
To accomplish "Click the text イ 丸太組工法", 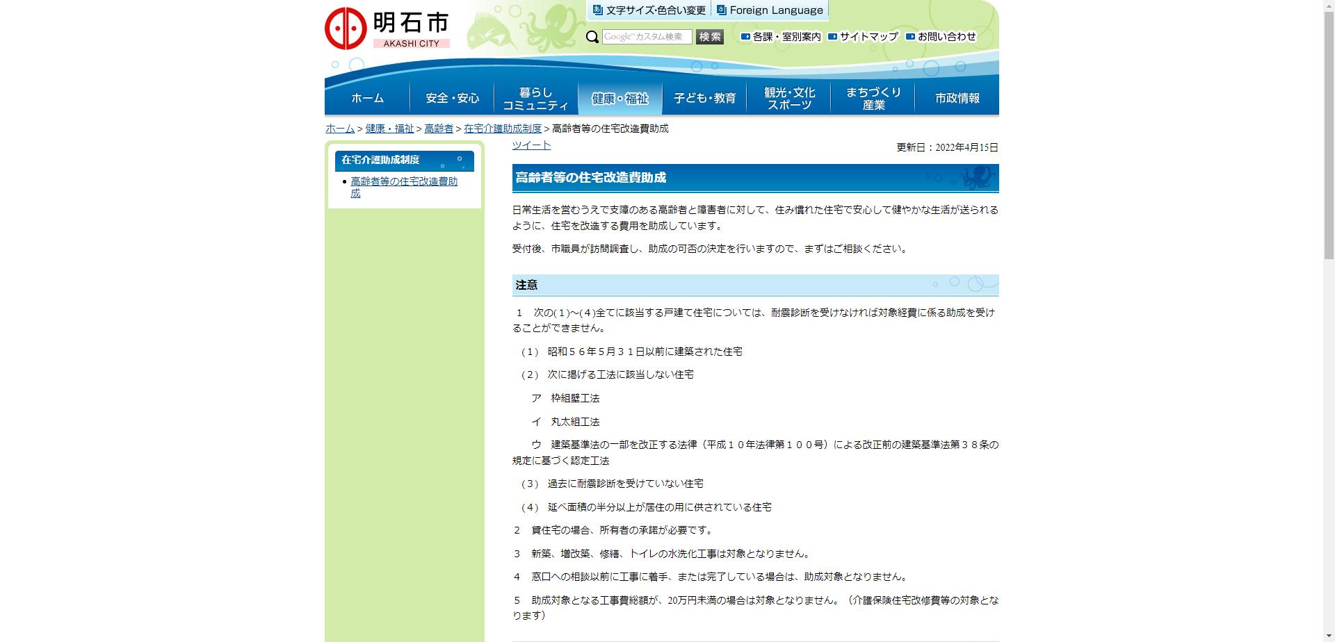I will tap(565, 422).
